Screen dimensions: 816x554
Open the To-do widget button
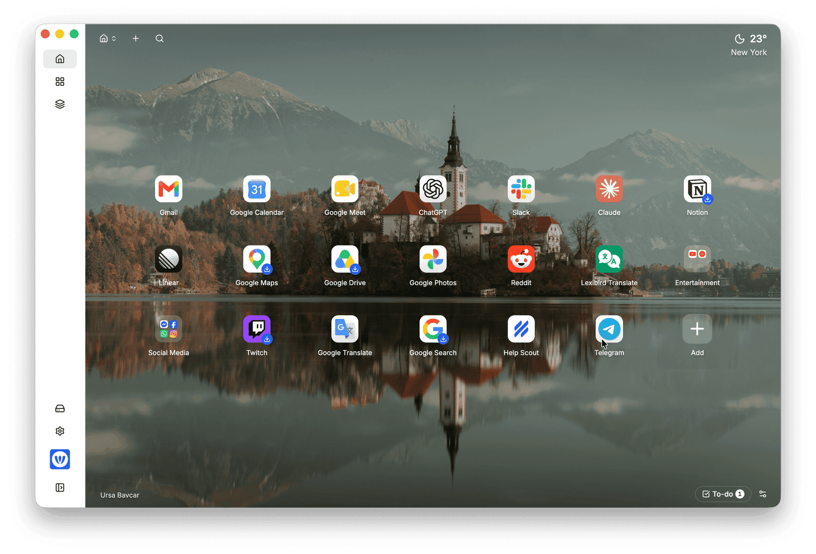click(723, 494)
